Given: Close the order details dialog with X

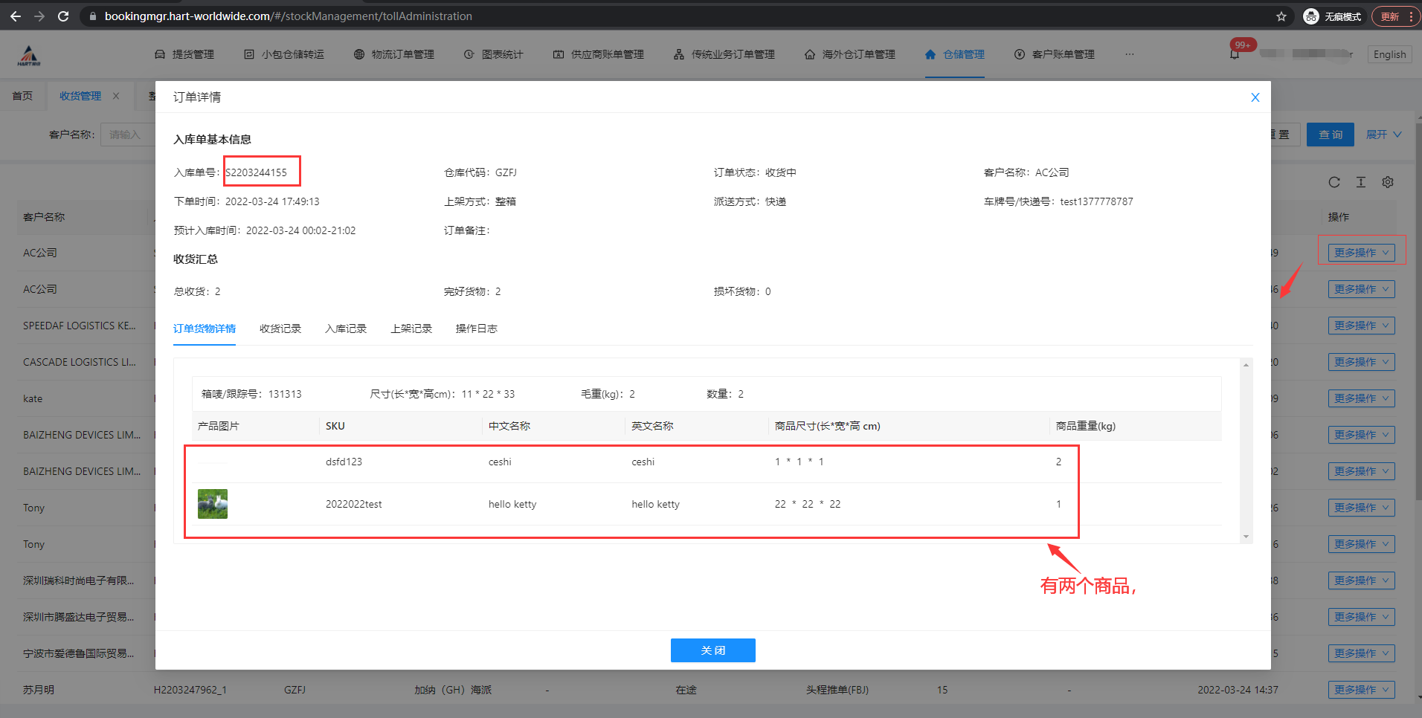Looking at the screenshot, I should 1255,97.
